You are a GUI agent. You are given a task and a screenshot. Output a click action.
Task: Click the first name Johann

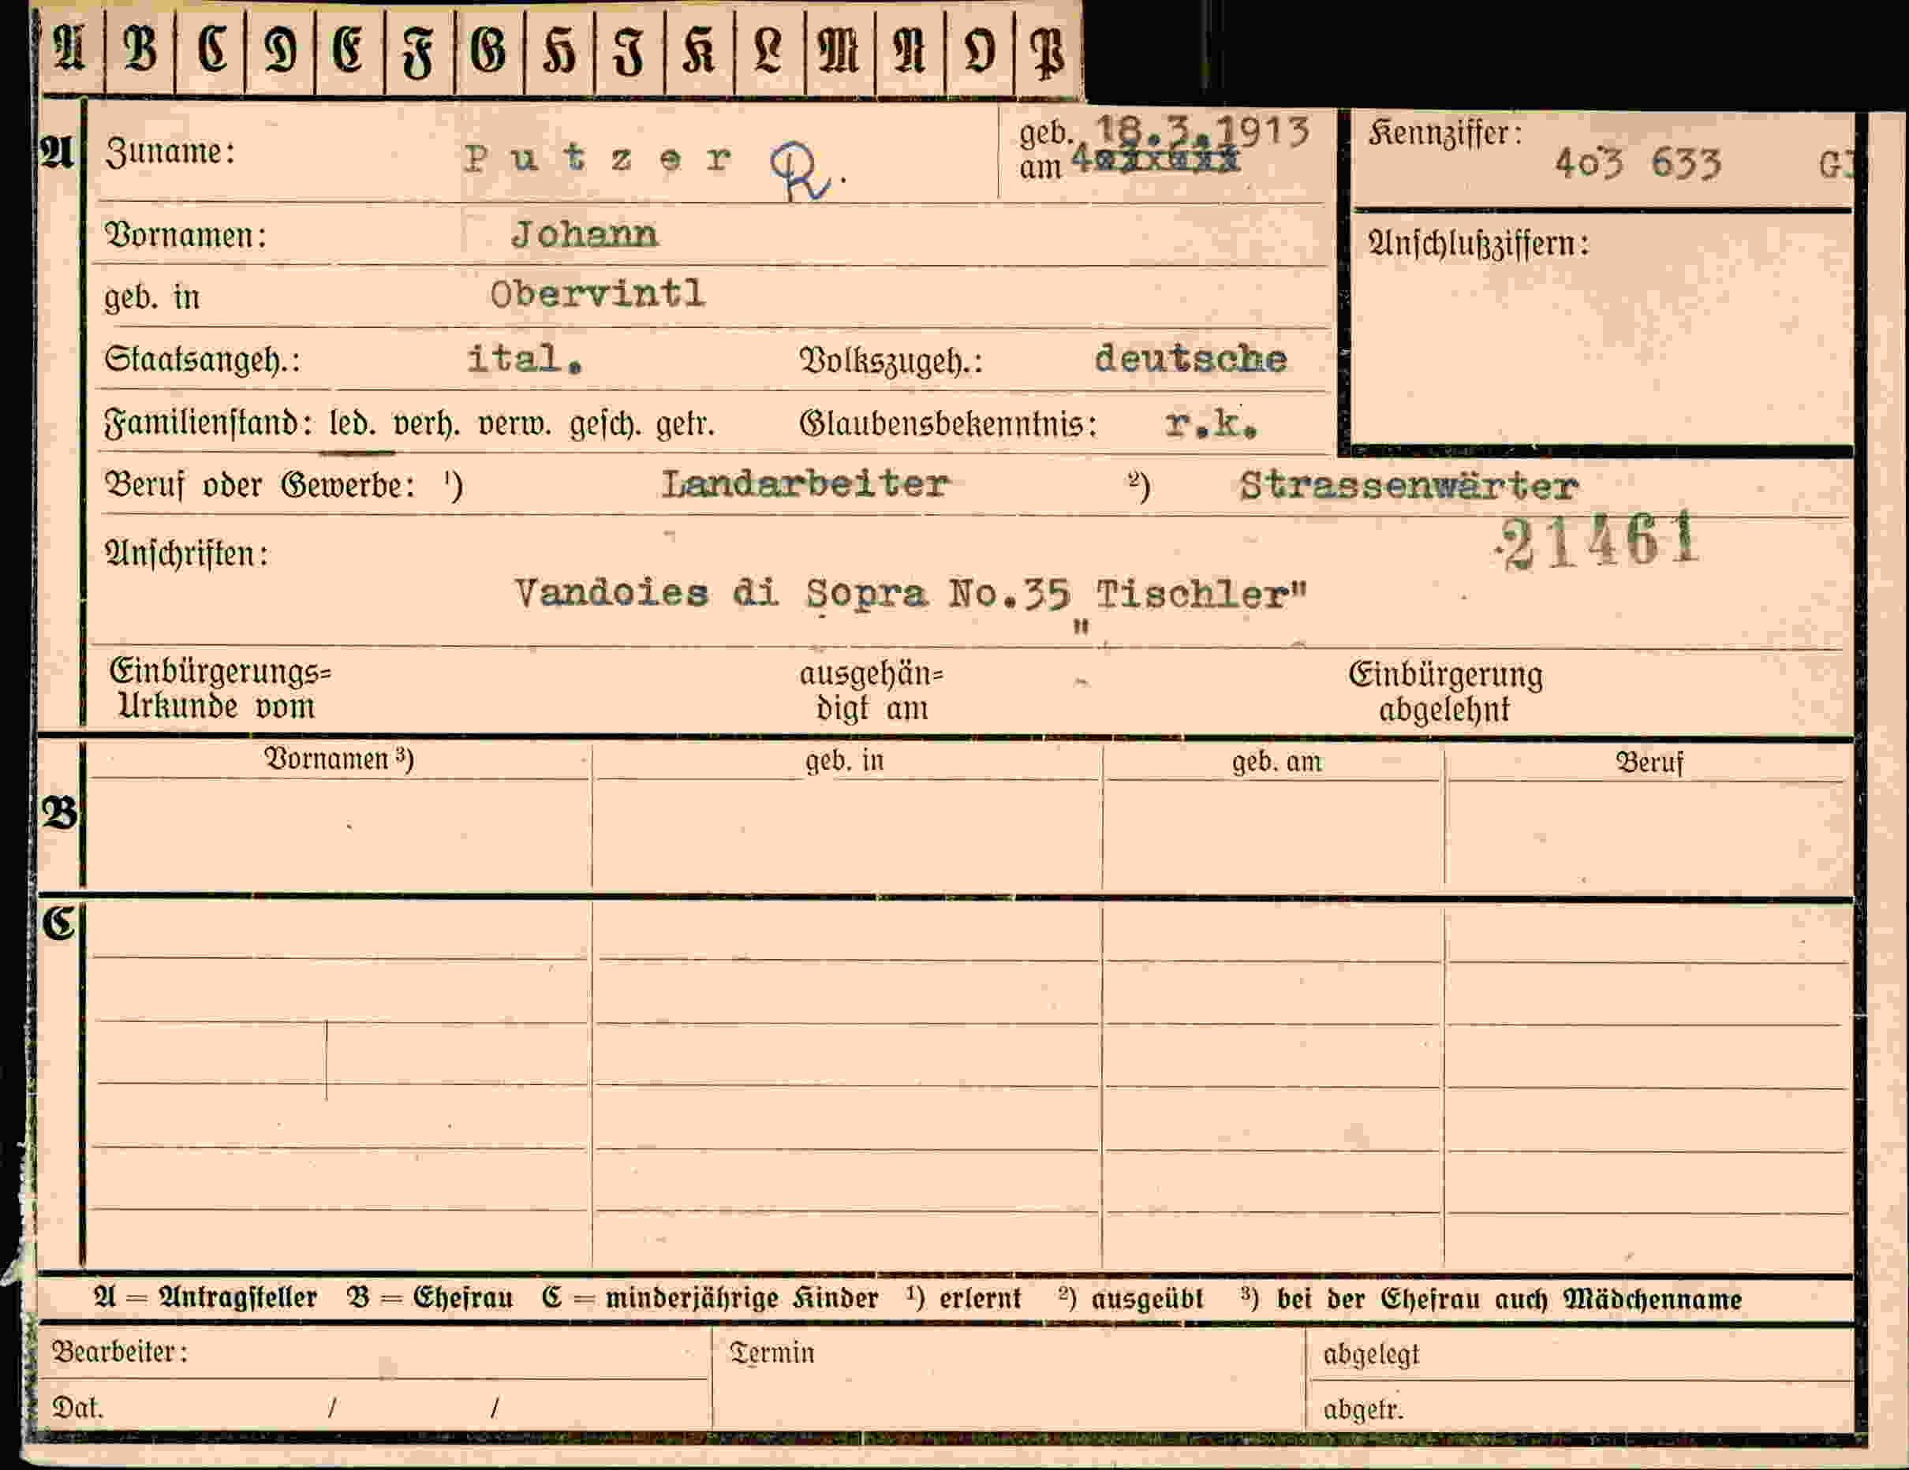[585, 234]
